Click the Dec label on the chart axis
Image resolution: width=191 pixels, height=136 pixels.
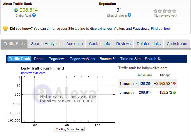click(34, 125)
